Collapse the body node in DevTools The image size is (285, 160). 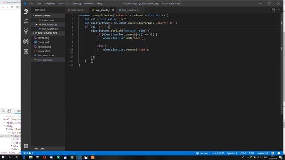4,126
